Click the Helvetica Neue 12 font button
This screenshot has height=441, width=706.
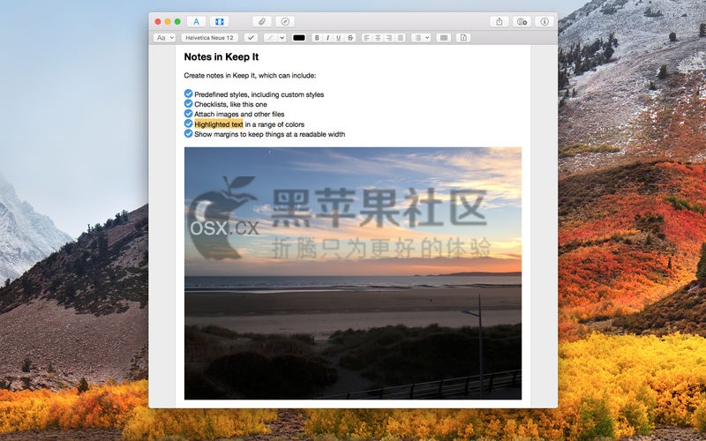(209, 38)
